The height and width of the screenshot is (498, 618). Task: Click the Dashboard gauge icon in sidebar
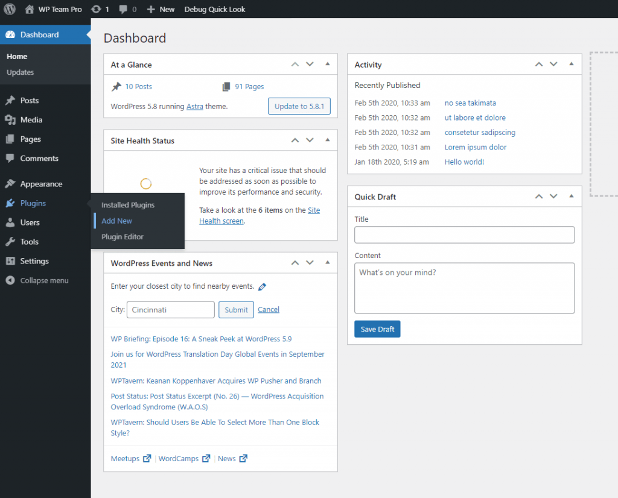(x=10, y=34)
